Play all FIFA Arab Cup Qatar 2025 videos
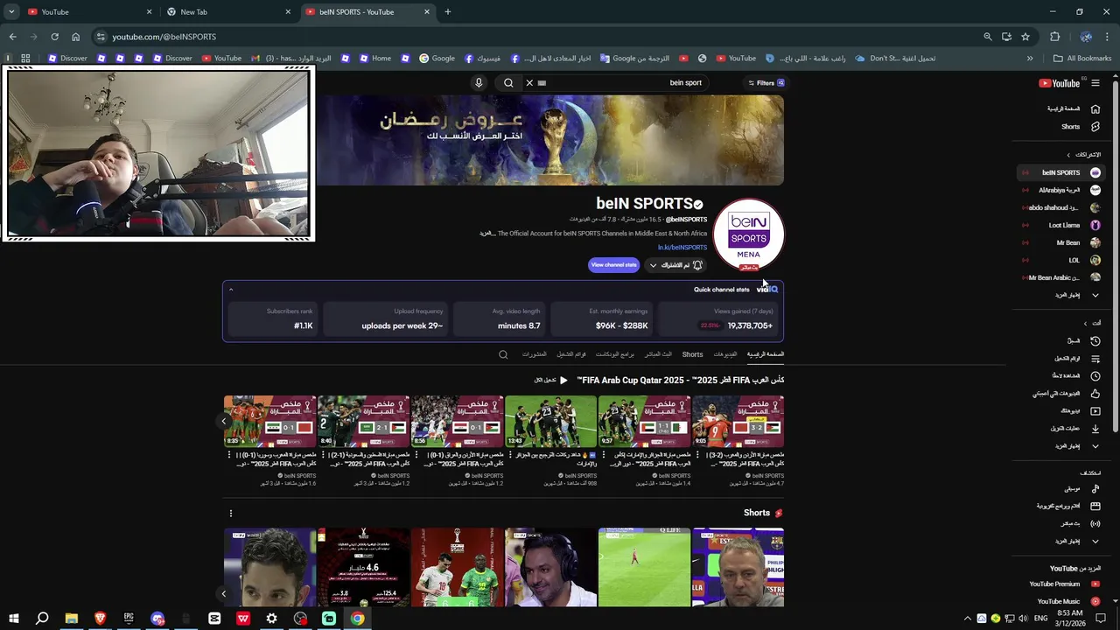1120x630 pixels. click(x=551, y=381)
